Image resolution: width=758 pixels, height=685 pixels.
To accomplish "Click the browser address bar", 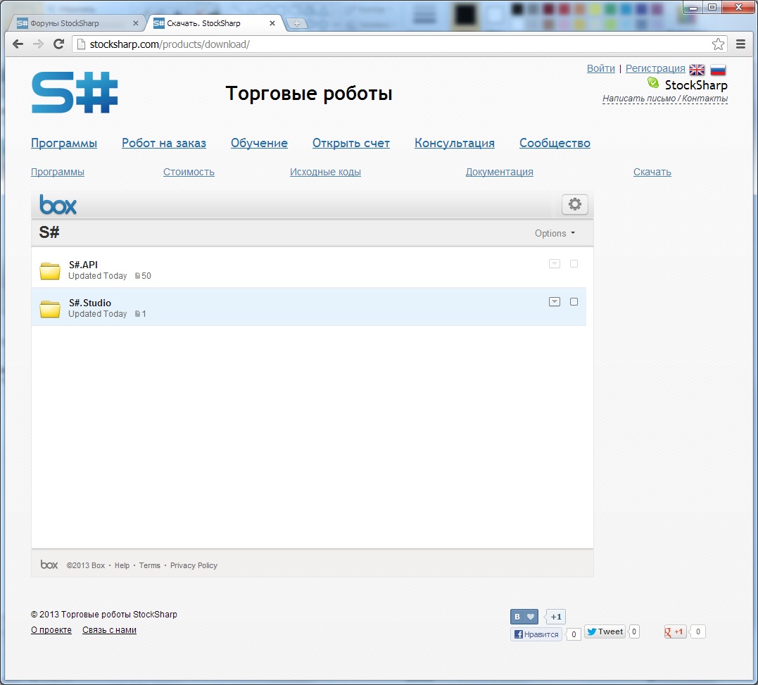I will pyautogui.click(x=394, y=44).
